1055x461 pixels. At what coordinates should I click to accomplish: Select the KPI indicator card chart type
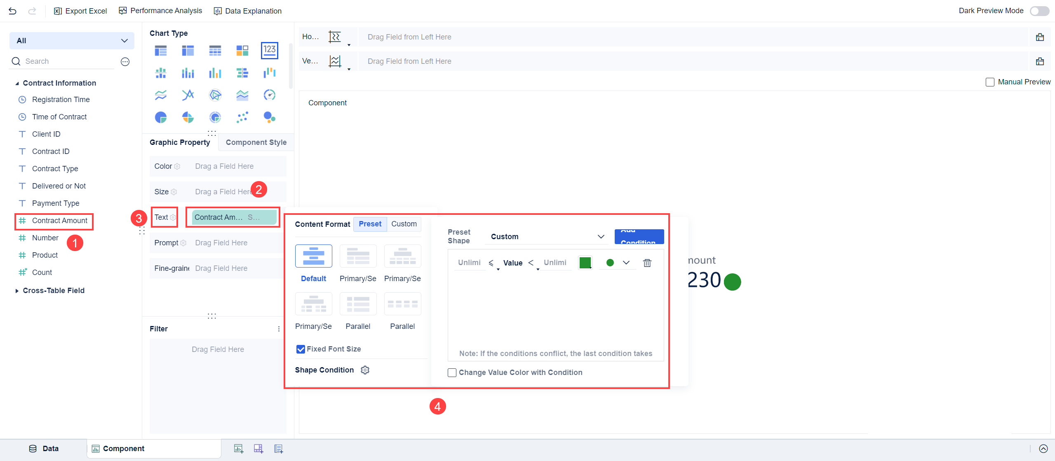click(x=269, y=50)
